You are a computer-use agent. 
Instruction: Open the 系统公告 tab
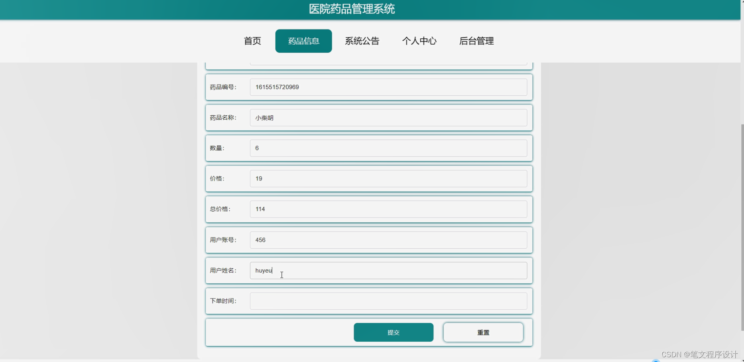pyautogui.click(x=362, y=41)
